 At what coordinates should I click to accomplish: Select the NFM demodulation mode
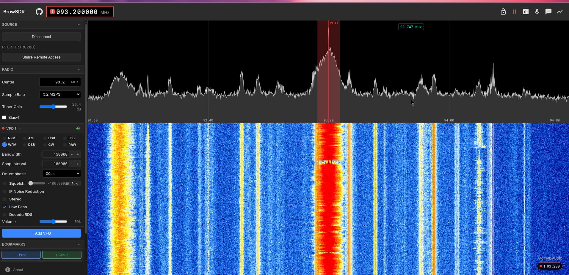[x=4, y=138]
